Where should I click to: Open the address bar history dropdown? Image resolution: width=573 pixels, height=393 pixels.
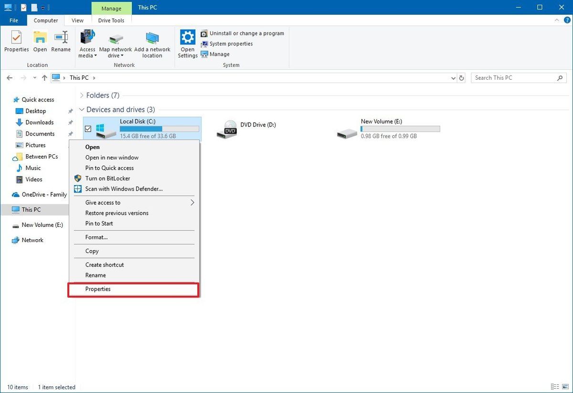(453, 77)
